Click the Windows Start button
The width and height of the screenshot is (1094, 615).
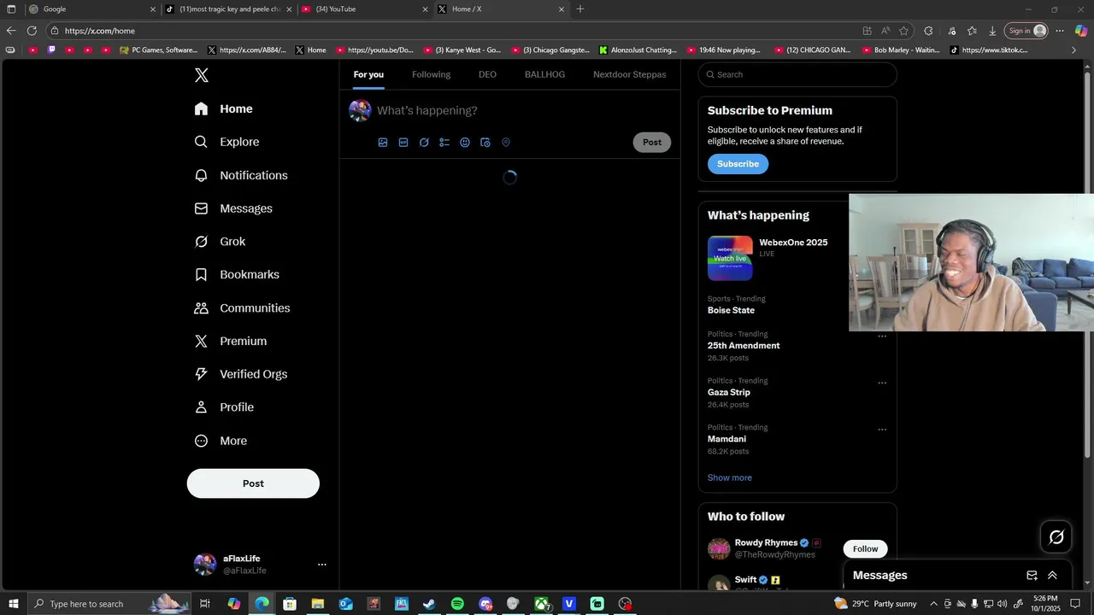pyautogui.click(x=13, y=604)
